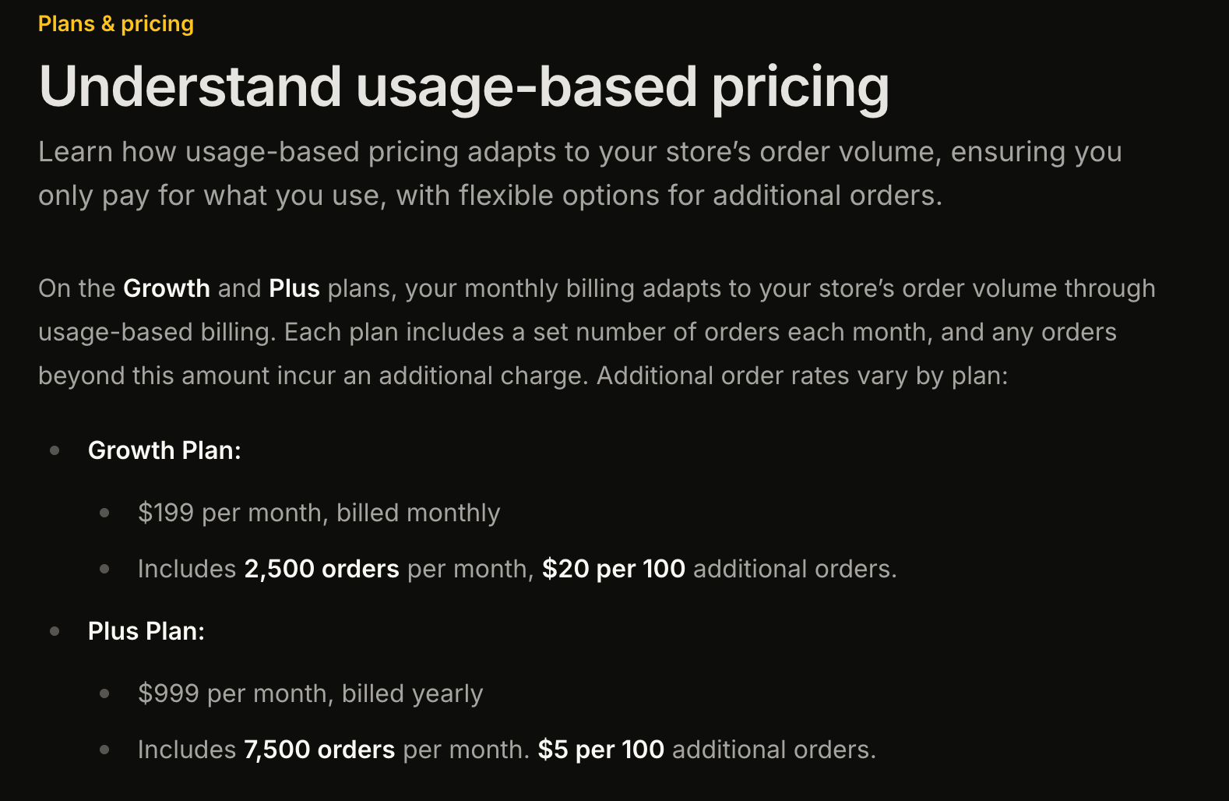Viewport: 1229px width, 801px height.
Task: Click the bullet dot beside Growth Plan
Action: pyautogui.click(x=55, y=450)
